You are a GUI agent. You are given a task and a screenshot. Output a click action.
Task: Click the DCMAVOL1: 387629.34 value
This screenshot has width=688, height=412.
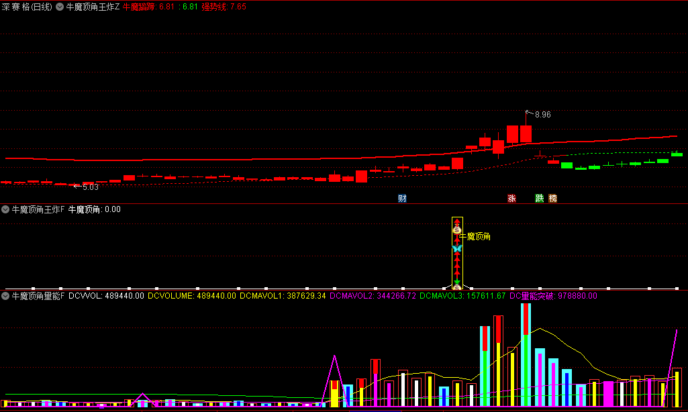(283, 296)
